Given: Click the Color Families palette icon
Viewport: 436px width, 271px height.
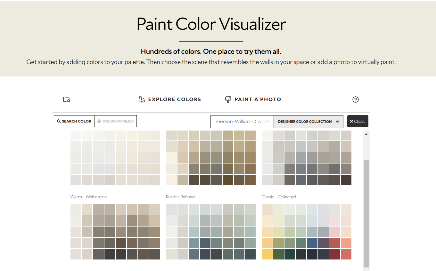Looking at the screenshot, I should [99, 122].
